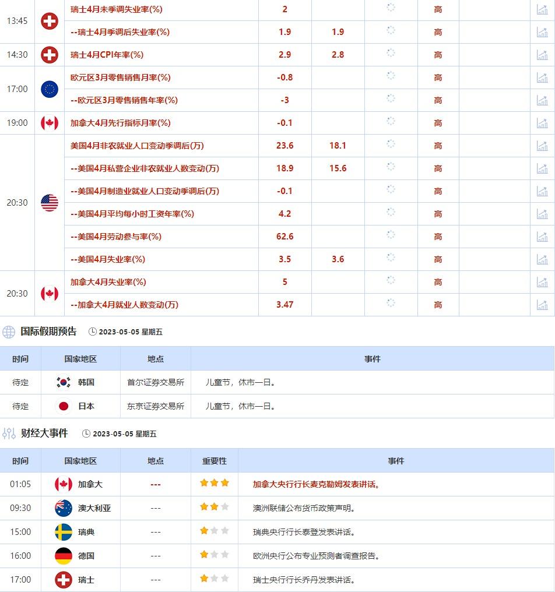Click the US flag beside the 20:30 data block
The height and width of the screenshot is (592, 555).
tap(50, 203)
